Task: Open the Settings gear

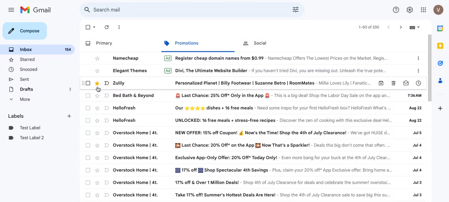Action: [x=410, y=10]
